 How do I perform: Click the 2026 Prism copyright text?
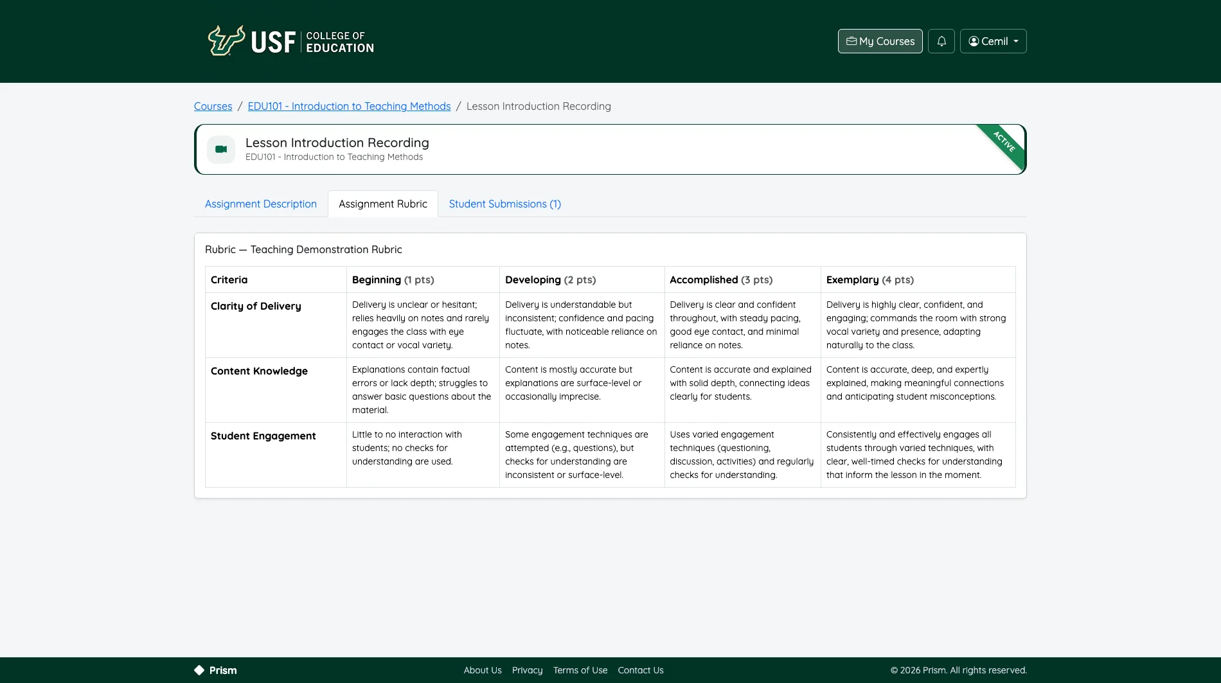(x=958, y=670)
